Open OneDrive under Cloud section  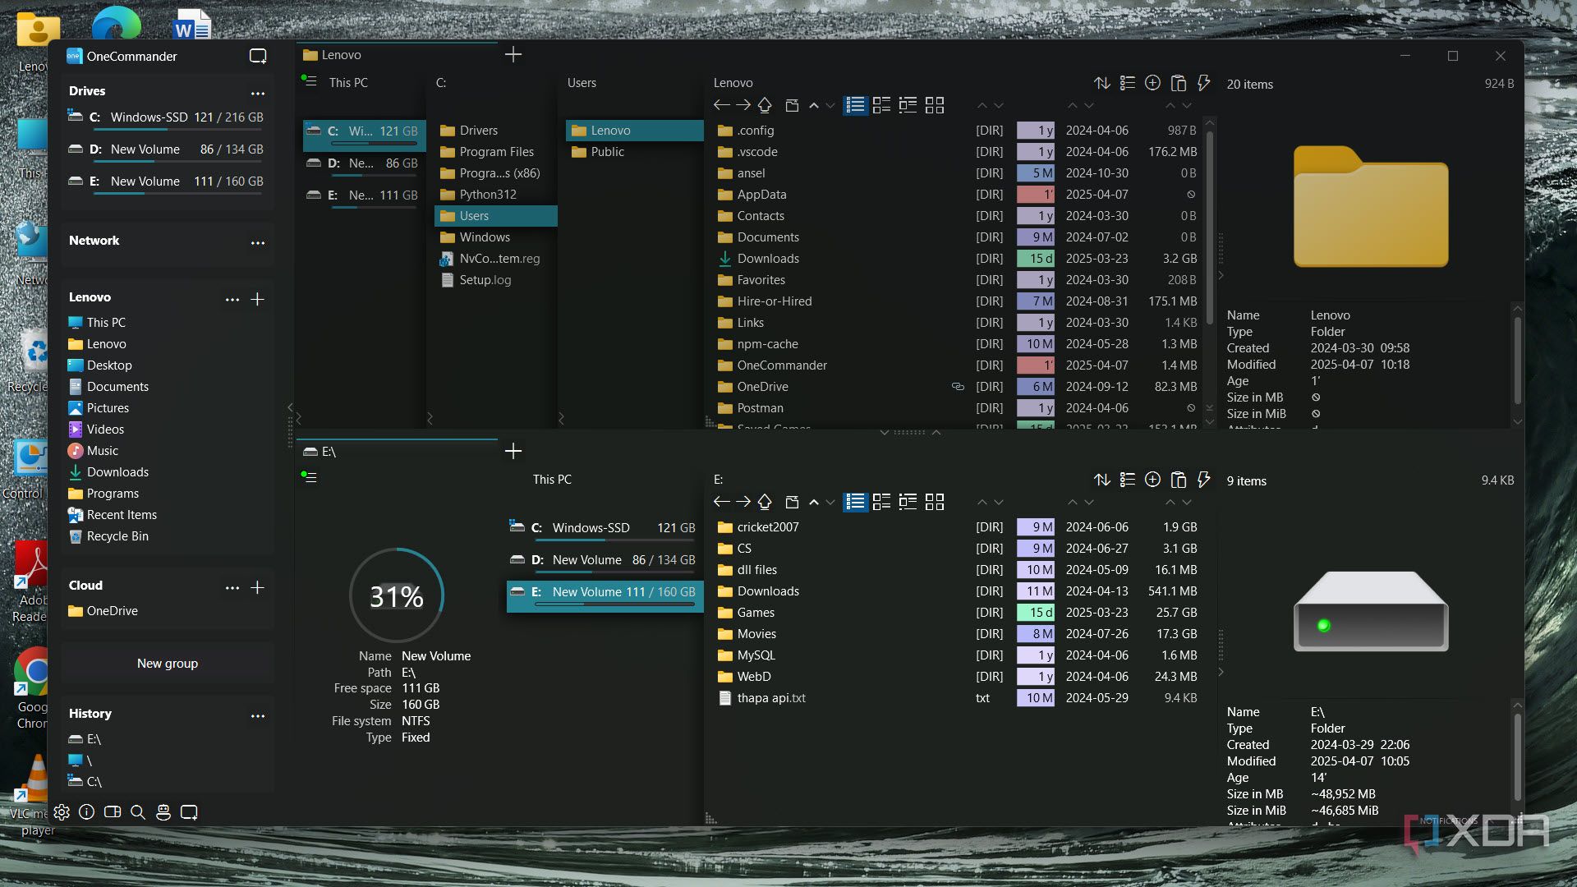point(112,611)
